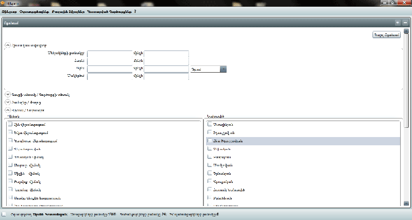412x220 pixels.
Task: Enable the sixth district list checkbox
Action: coord(210,165)
